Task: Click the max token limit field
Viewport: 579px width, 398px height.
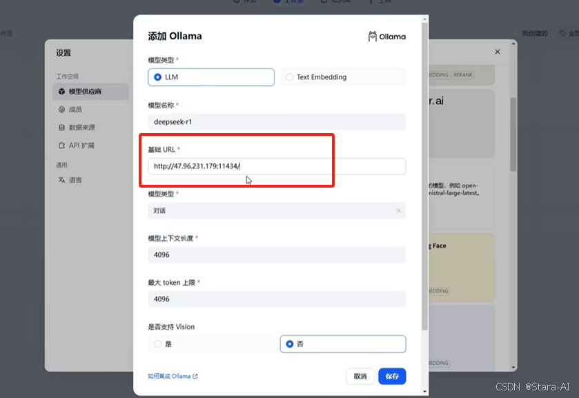Action: tap(277, 299)
